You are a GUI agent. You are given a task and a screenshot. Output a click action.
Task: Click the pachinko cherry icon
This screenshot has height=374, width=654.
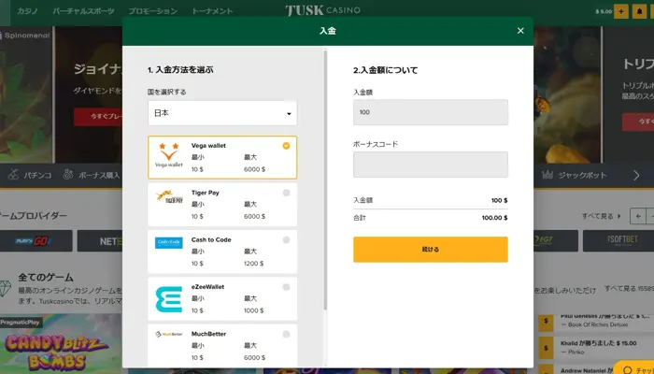coord(13,175)
